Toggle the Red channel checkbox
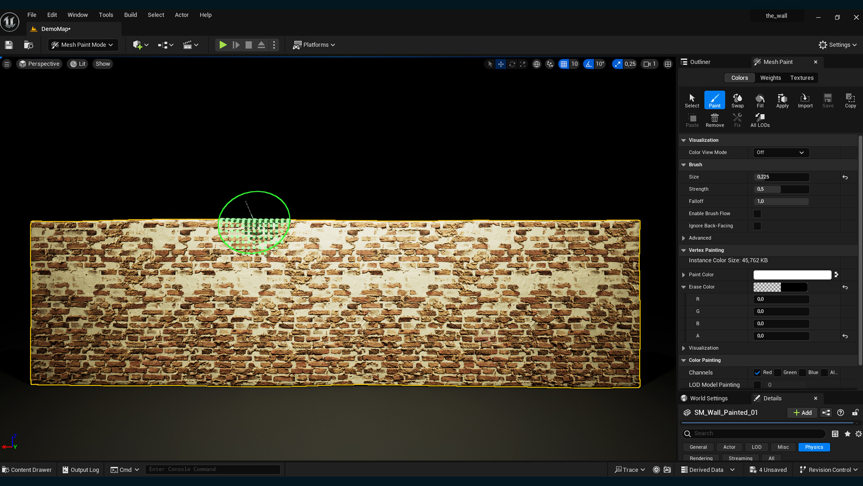 click(757, 373)
